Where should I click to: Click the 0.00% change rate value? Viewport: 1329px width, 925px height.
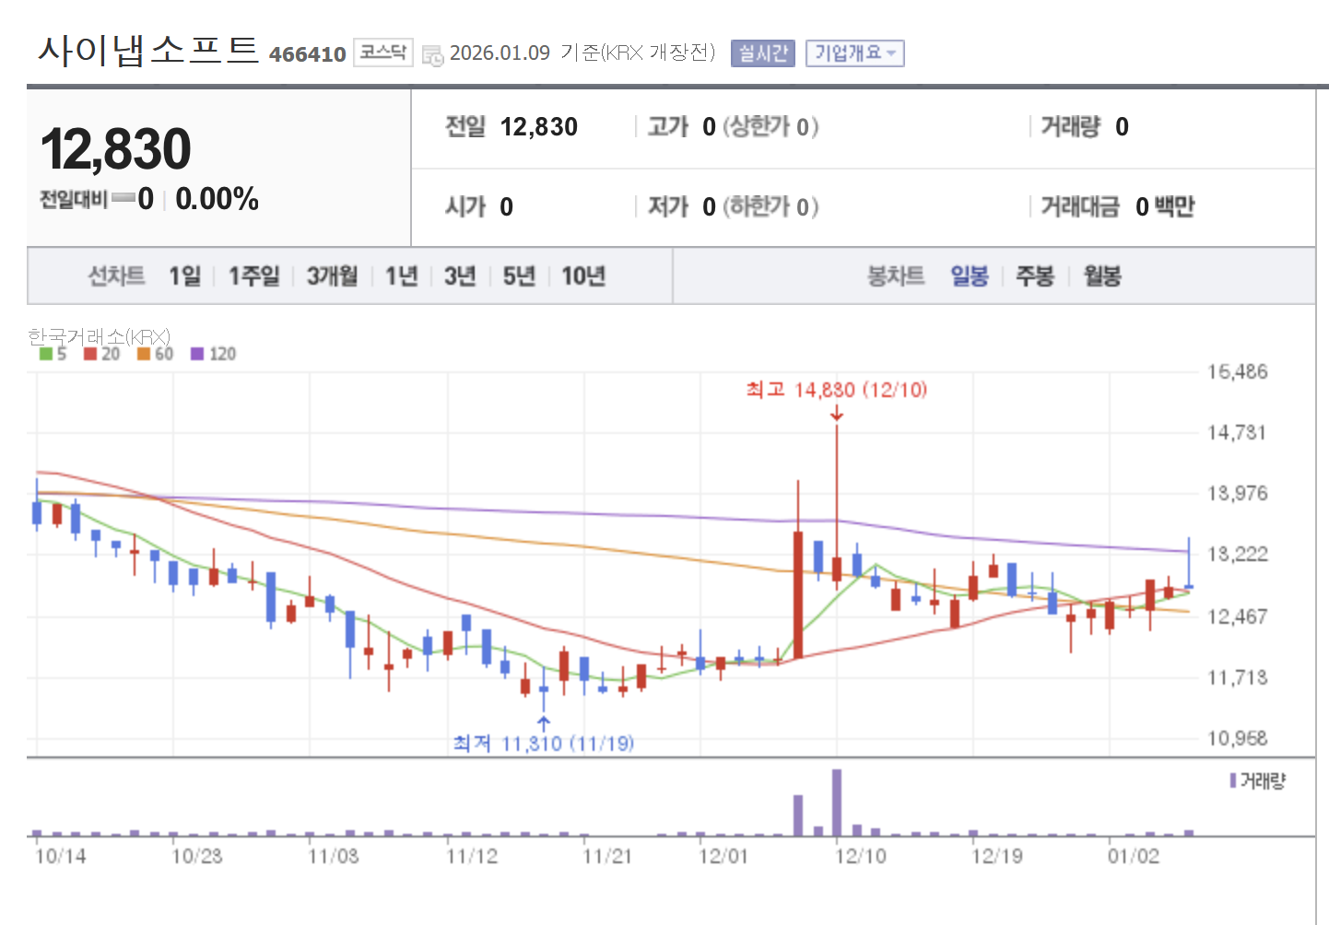point(218,199)
